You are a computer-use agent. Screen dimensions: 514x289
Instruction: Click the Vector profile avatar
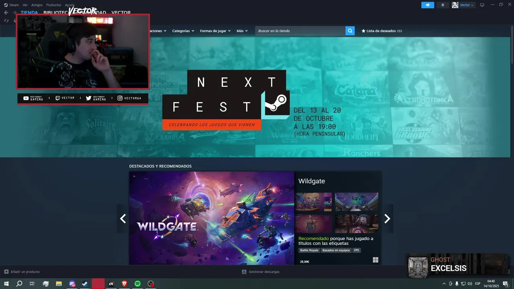click(x=455, y=5)
